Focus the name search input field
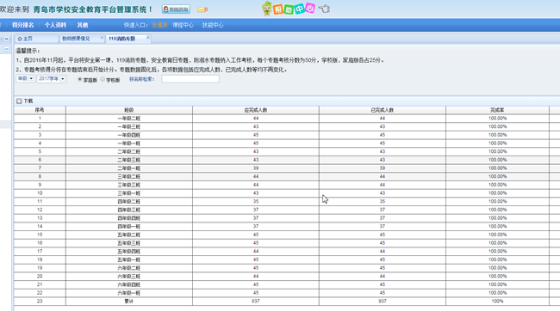560x311 pixels. pyautogui.click(x=190, y=79)
